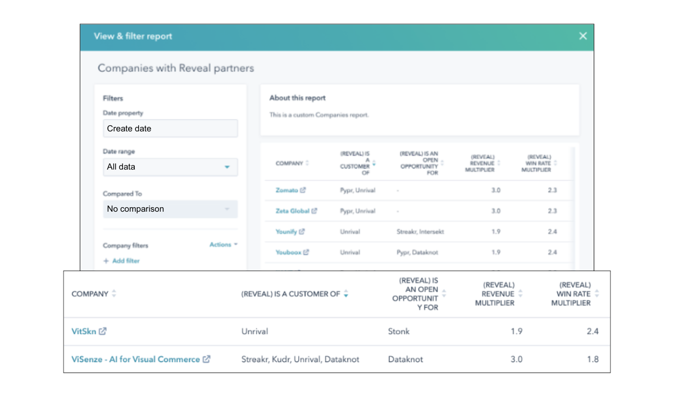Select 'Pypr, Dataknot' cell in Youboox row
This screenshot has height=393, width=674.
coord(417,253)
